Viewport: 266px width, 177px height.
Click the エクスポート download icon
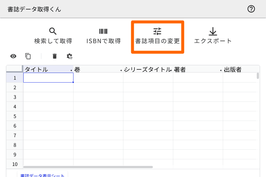pyautogui.click(x=213, y=31)
